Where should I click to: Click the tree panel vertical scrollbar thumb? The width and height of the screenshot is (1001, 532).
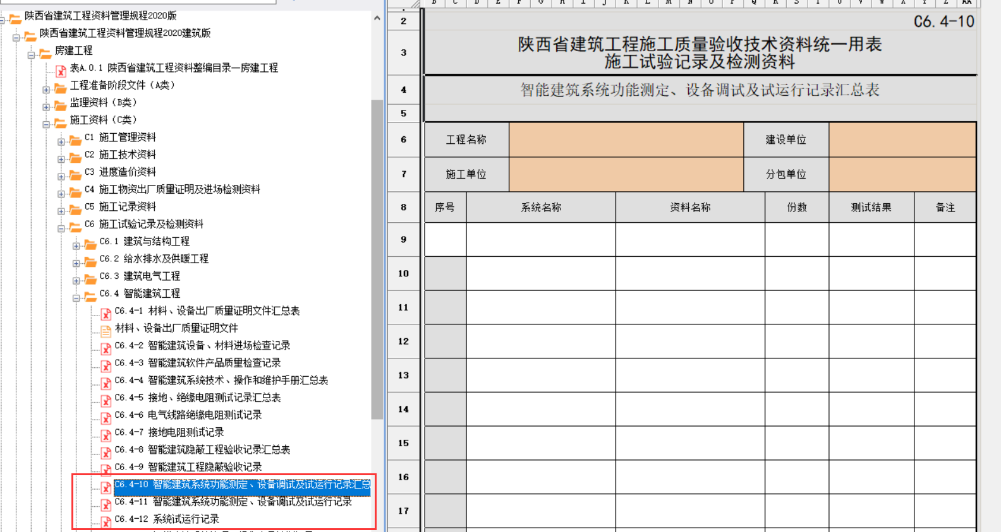pos(377,259)
